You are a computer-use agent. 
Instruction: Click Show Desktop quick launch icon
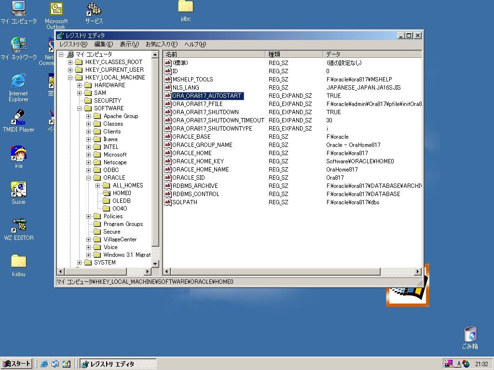coord(67,364)
